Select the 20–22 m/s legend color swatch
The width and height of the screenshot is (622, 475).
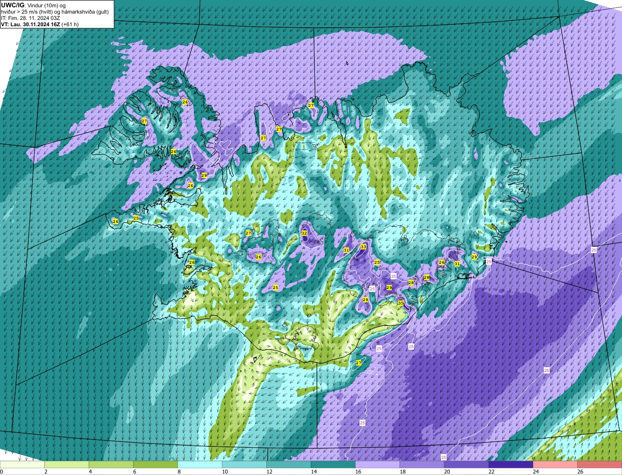[x=466, y=465]
